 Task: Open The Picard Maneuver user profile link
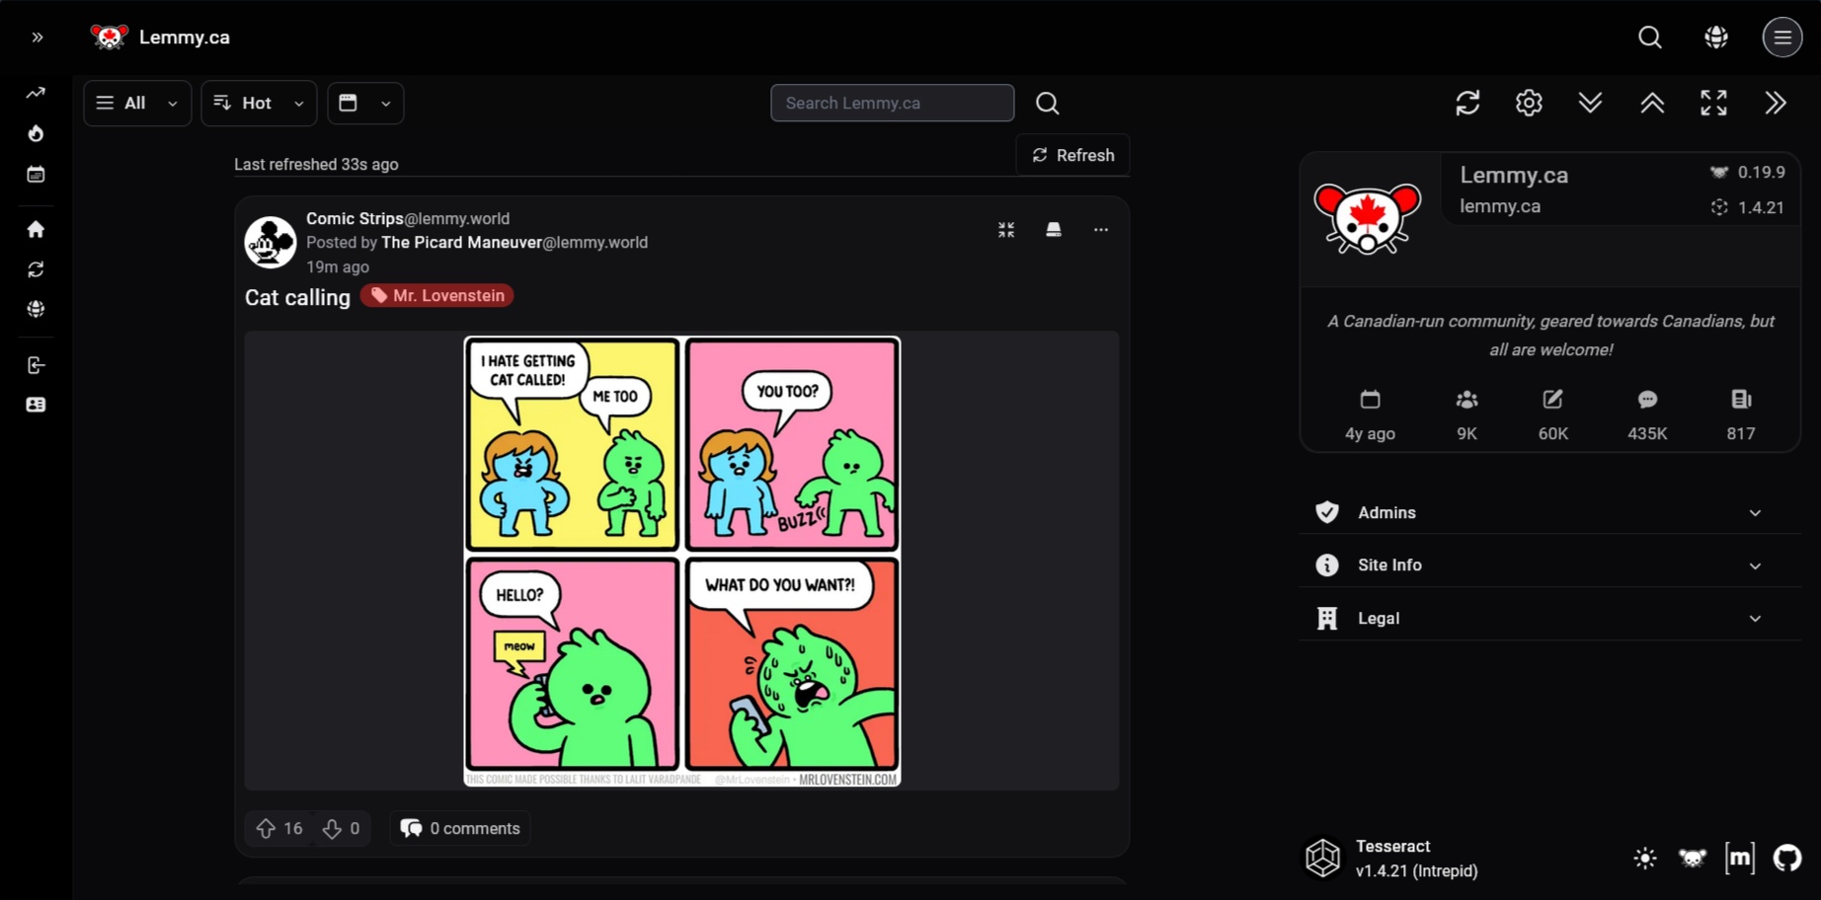pos(515,243)
